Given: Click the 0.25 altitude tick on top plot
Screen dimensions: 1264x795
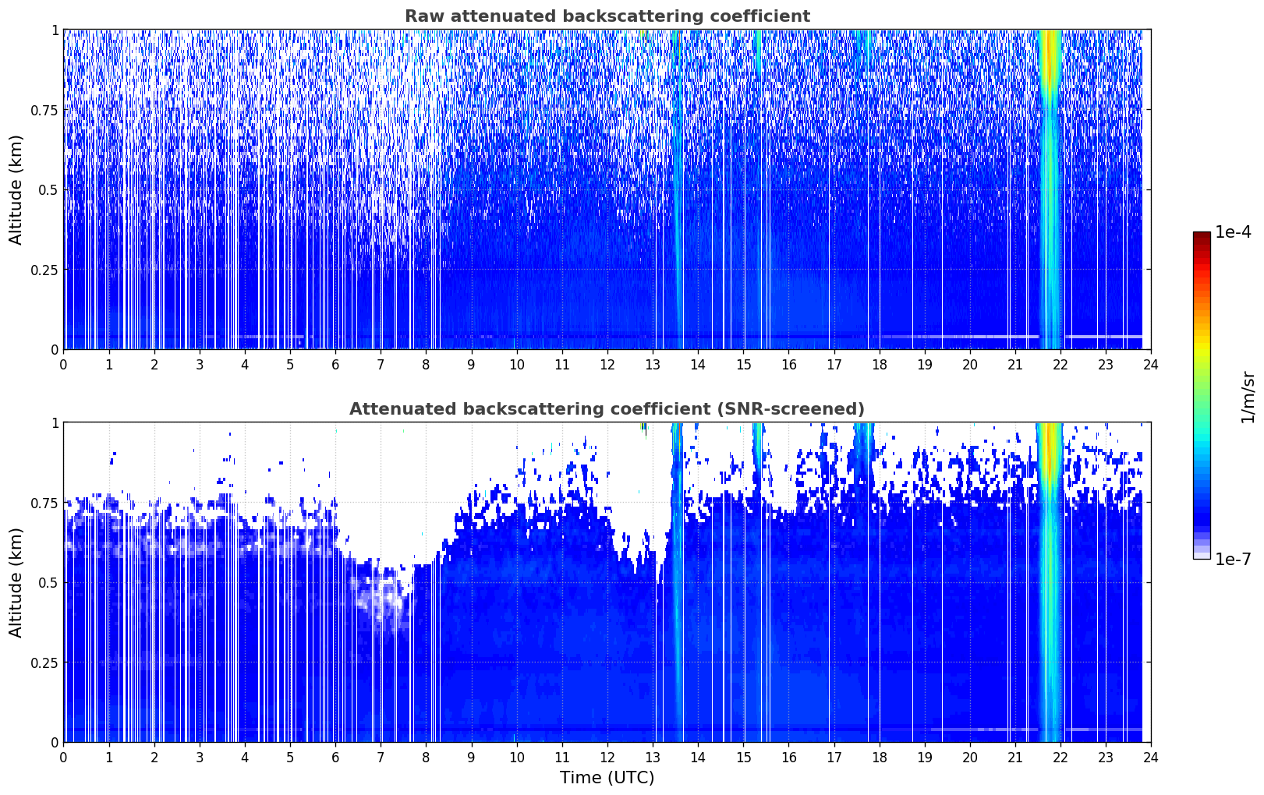Looking at the screenshot, I should [45, 270].
